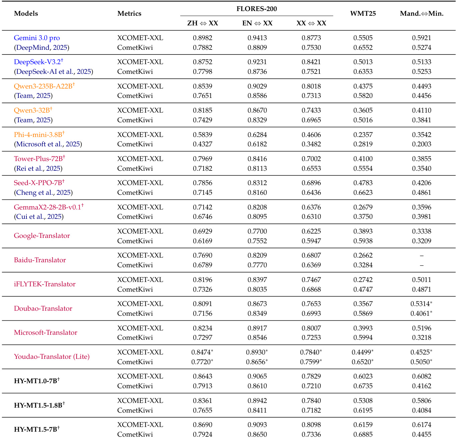Click the Gemini 3.0 pro model link

point(37,38)
